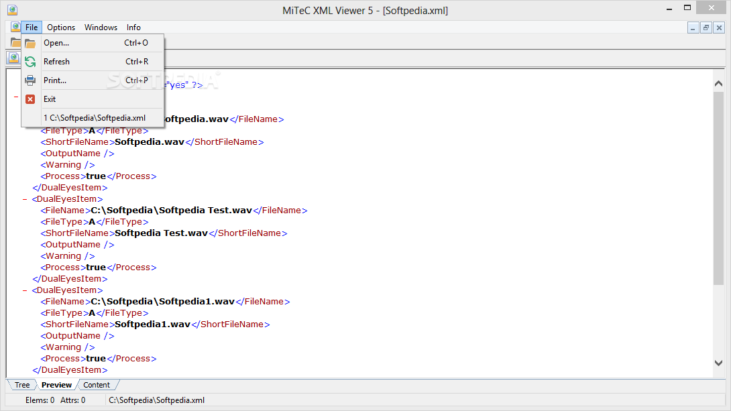Open the Options menu
Viewport: 731px width, 411px height.
coord(61,27)
